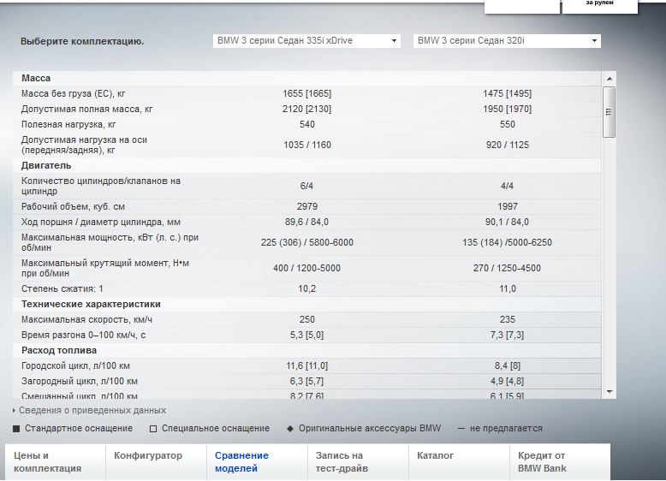The width and height of the screenshot is (666, 481).
Task: Click payload value '540'
Action: click(x=307, y=124)
